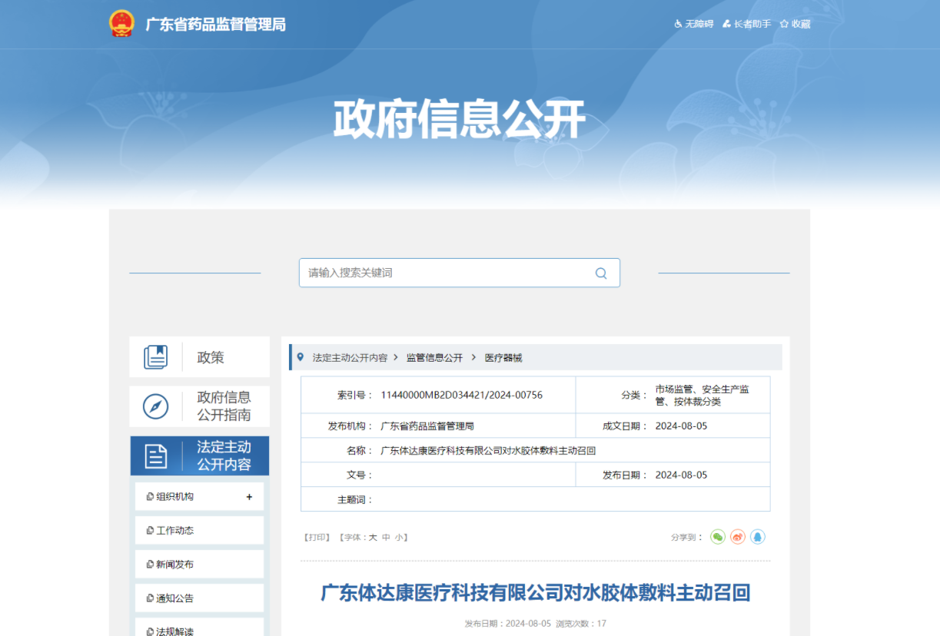940x636 pixels.
Task: Expand 组织机构 with the plus sign
Action: [x=249, y=497]
